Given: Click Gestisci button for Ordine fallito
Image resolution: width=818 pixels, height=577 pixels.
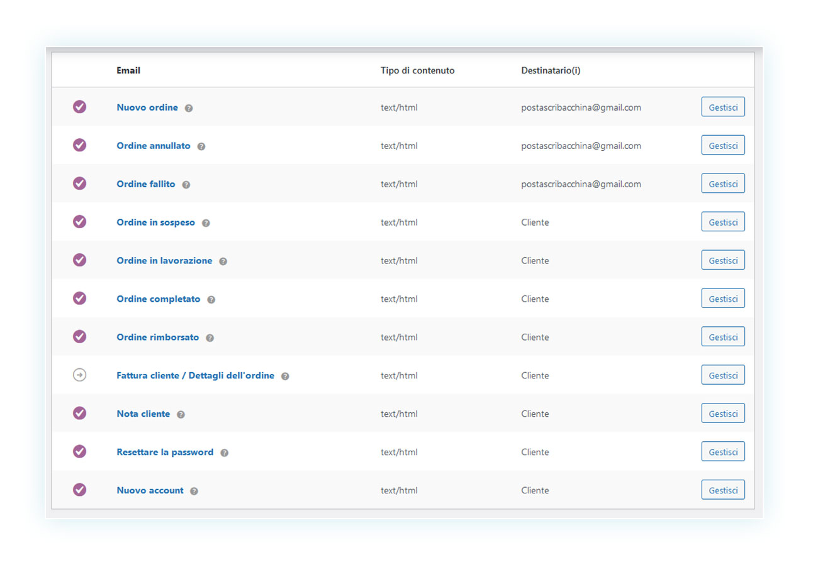Looking at the screenshot, I should click(x=723, y=184).
